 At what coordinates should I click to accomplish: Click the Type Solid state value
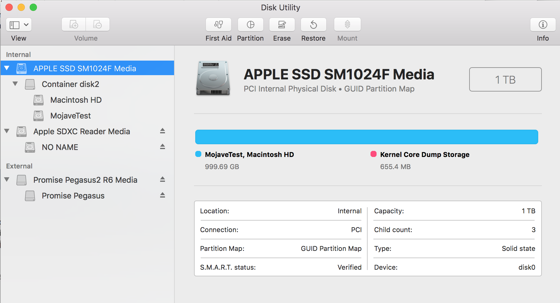[519, 248]
